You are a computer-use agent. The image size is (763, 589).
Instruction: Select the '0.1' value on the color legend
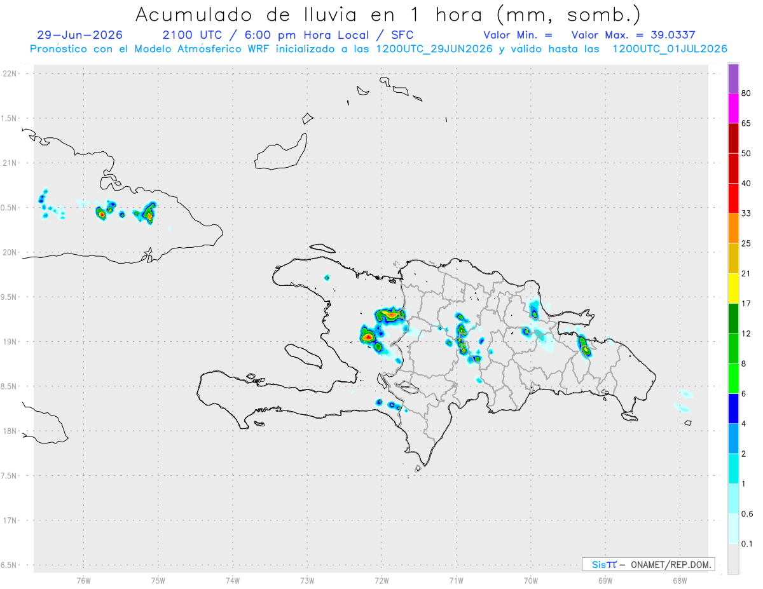[747, 544]
